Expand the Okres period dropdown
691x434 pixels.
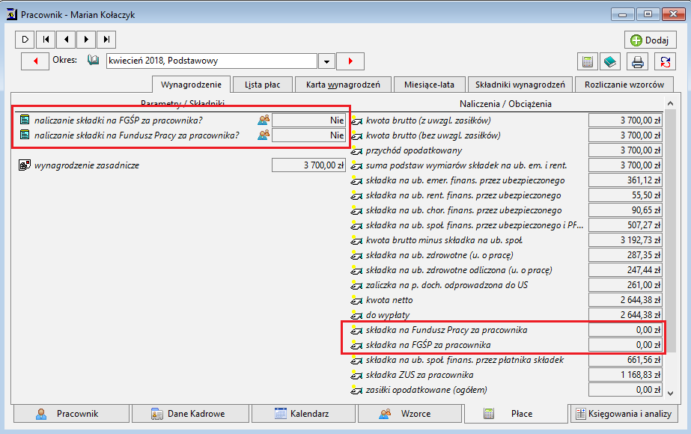326,61
